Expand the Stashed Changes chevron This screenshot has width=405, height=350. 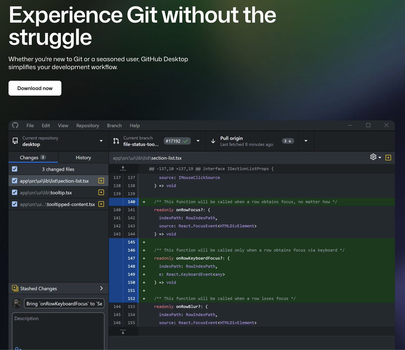tap(101, 288)
